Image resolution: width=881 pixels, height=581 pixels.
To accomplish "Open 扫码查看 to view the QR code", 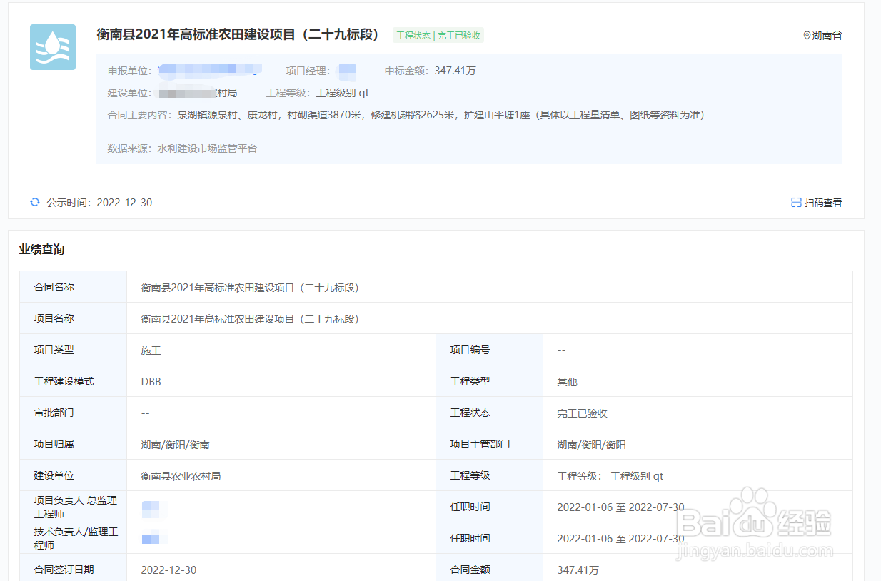I will [822, 202].
